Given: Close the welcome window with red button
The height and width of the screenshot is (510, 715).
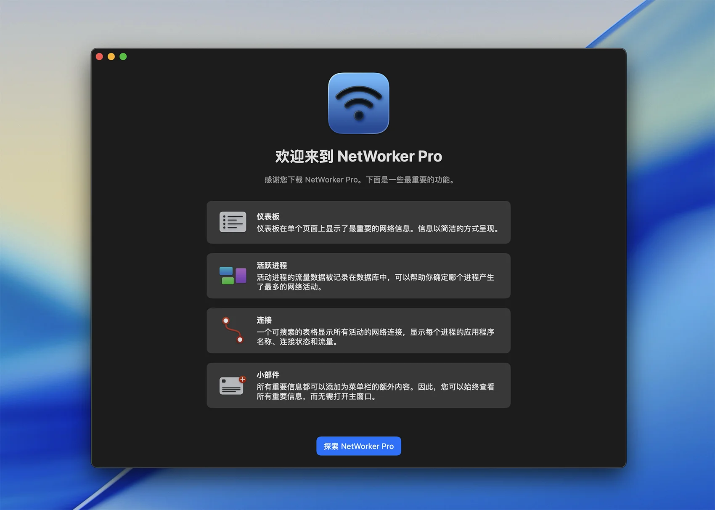Looking at the screenshot, I should pos(100,56).
